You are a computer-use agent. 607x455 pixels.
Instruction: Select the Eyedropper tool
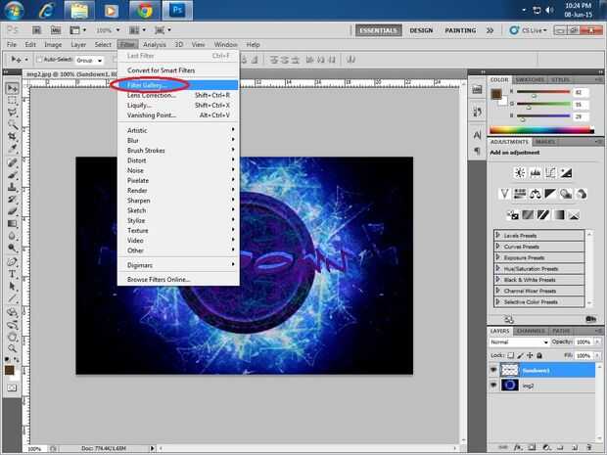coord(13,148)
